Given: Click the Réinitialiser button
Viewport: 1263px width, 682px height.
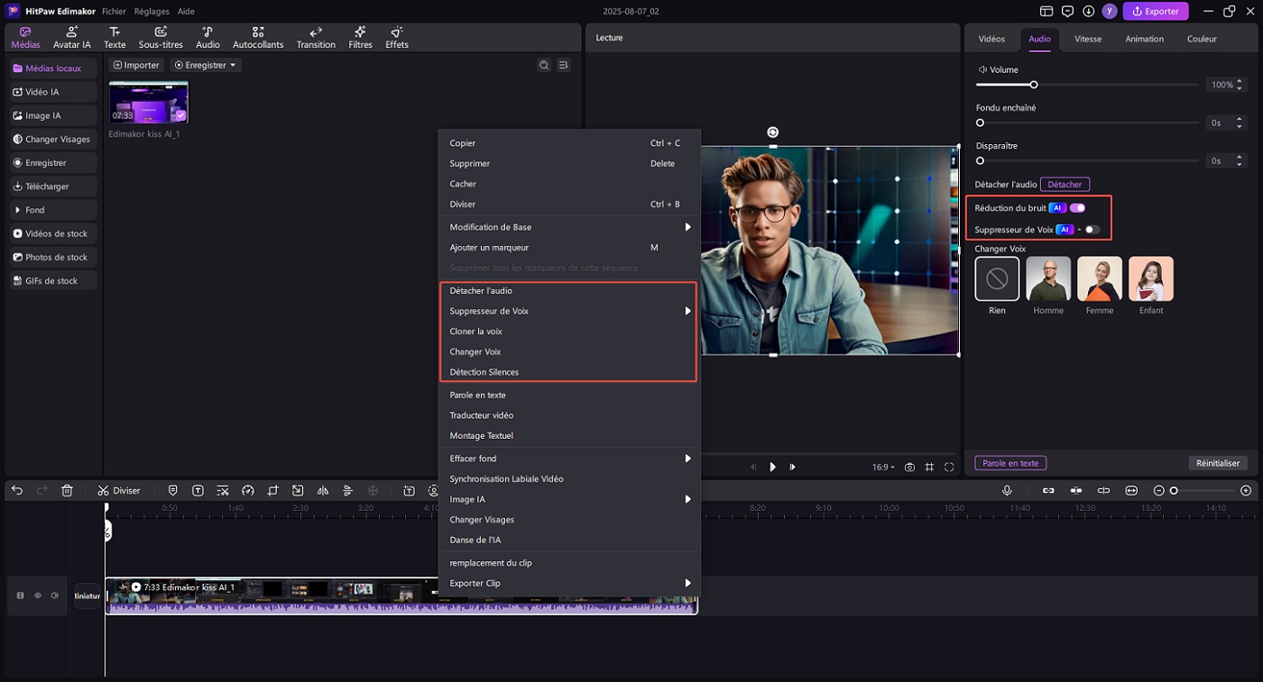Looking at the screenshot, I should pyautogui.click(x=1218, y=463).
